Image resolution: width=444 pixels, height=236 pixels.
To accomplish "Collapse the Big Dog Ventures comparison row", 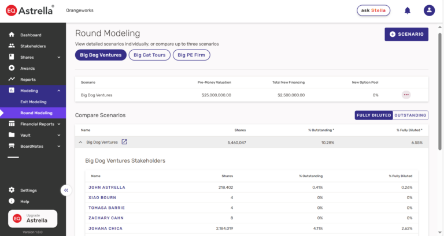I will click(x=80, y=142).
